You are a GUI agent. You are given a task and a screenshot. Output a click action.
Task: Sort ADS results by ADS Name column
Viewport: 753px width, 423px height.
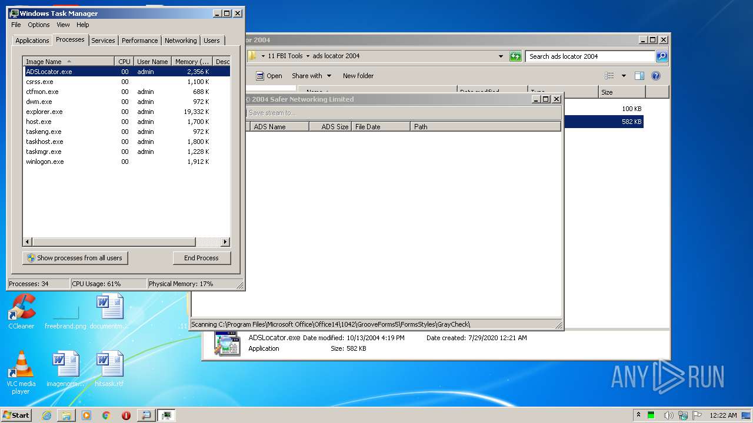(279, 126)
